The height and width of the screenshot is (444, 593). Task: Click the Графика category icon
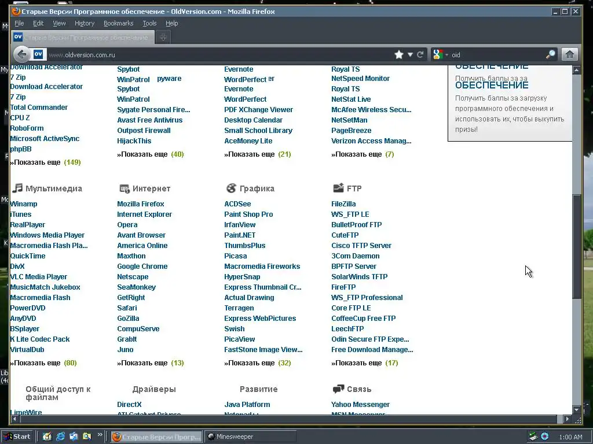231,188
